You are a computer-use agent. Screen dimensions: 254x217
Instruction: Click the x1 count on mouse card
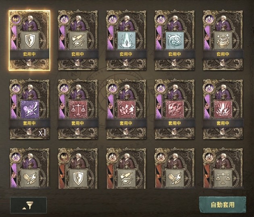(x=42, y=133)
